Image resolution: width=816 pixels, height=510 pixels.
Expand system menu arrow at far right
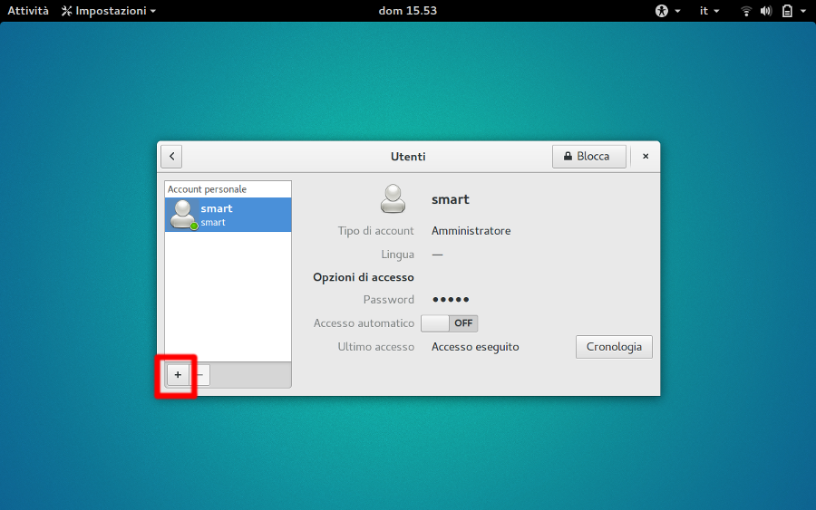pos(802,11)
